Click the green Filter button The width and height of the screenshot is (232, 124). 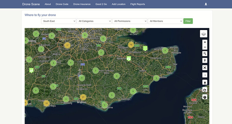[188, 21]
